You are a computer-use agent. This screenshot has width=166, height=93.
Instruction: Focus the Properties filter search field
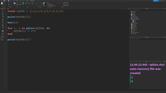point(148,39)
